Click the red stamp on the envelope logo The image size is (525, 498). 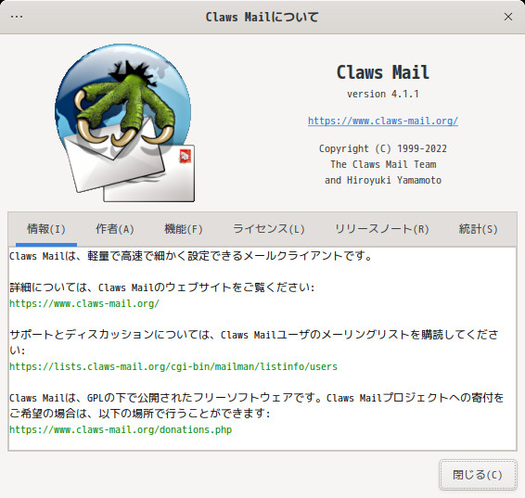pos(185,157)
